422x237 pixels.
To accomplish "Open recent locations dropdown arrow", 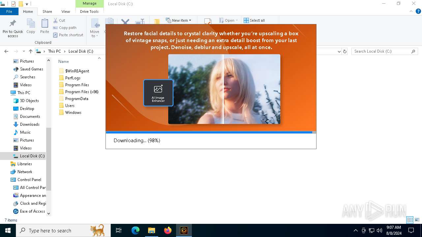I will click(x=24, y=51).
